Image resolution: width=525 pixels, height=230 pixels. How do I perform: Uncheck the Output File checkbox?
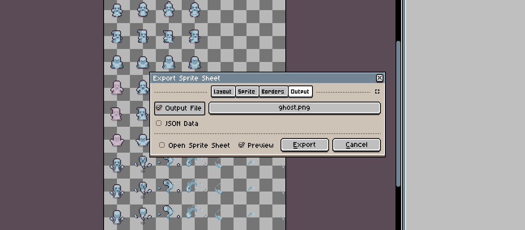click(180, 108)
